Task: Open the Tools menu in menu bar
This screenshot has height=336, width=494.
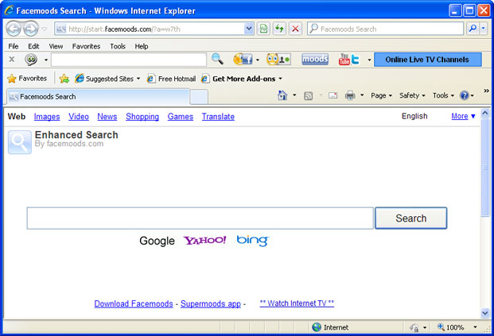Action: 118,46
